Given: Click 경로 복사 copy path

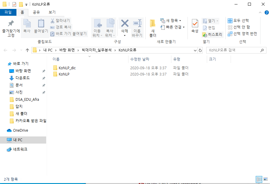Looking at the screenshot, I should tap(61, 27).
